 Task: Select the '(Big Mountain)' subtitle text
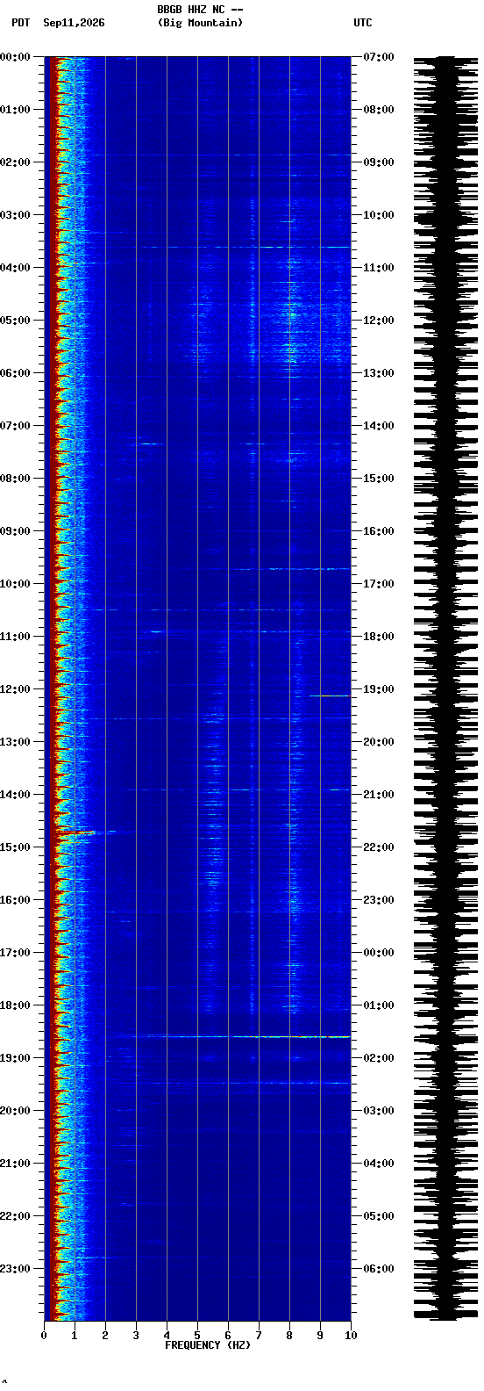(200, 23)
